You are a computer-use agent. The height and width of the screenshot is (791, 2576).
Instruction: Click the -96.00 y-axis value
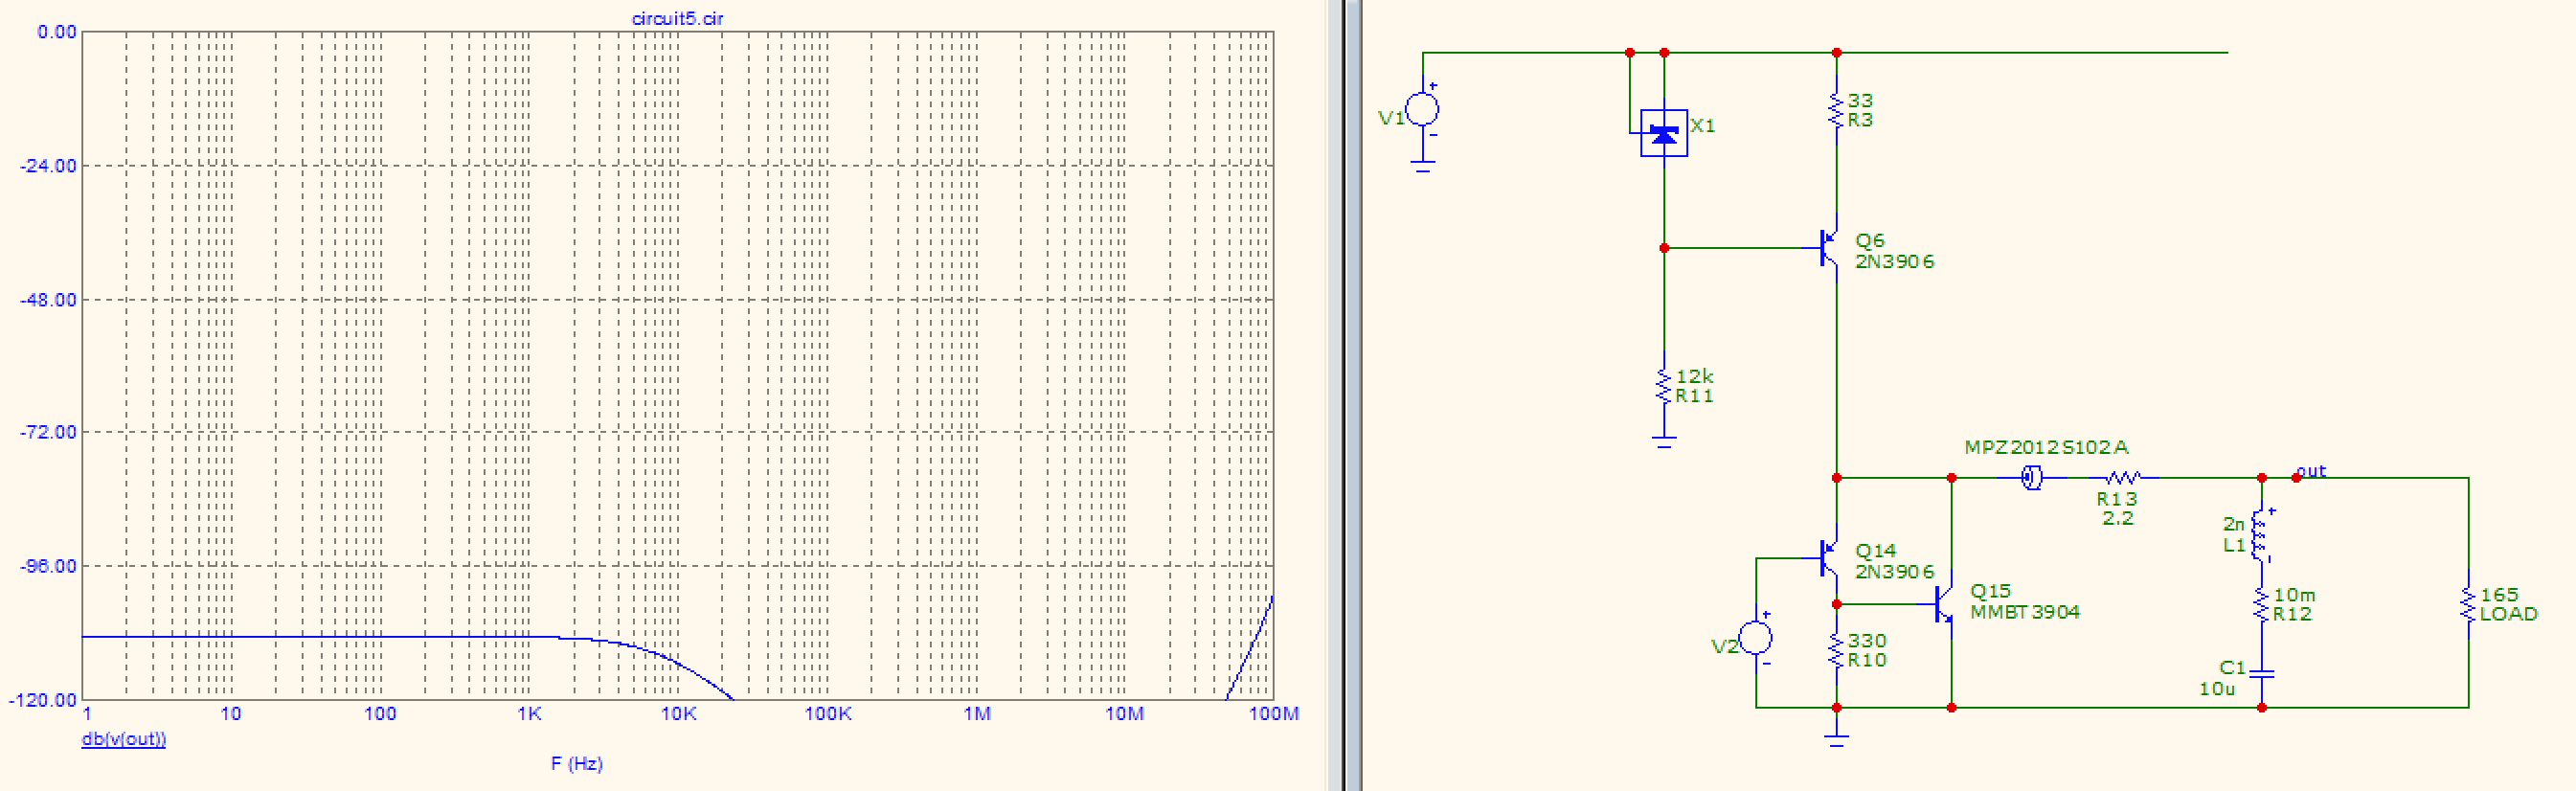48,566
